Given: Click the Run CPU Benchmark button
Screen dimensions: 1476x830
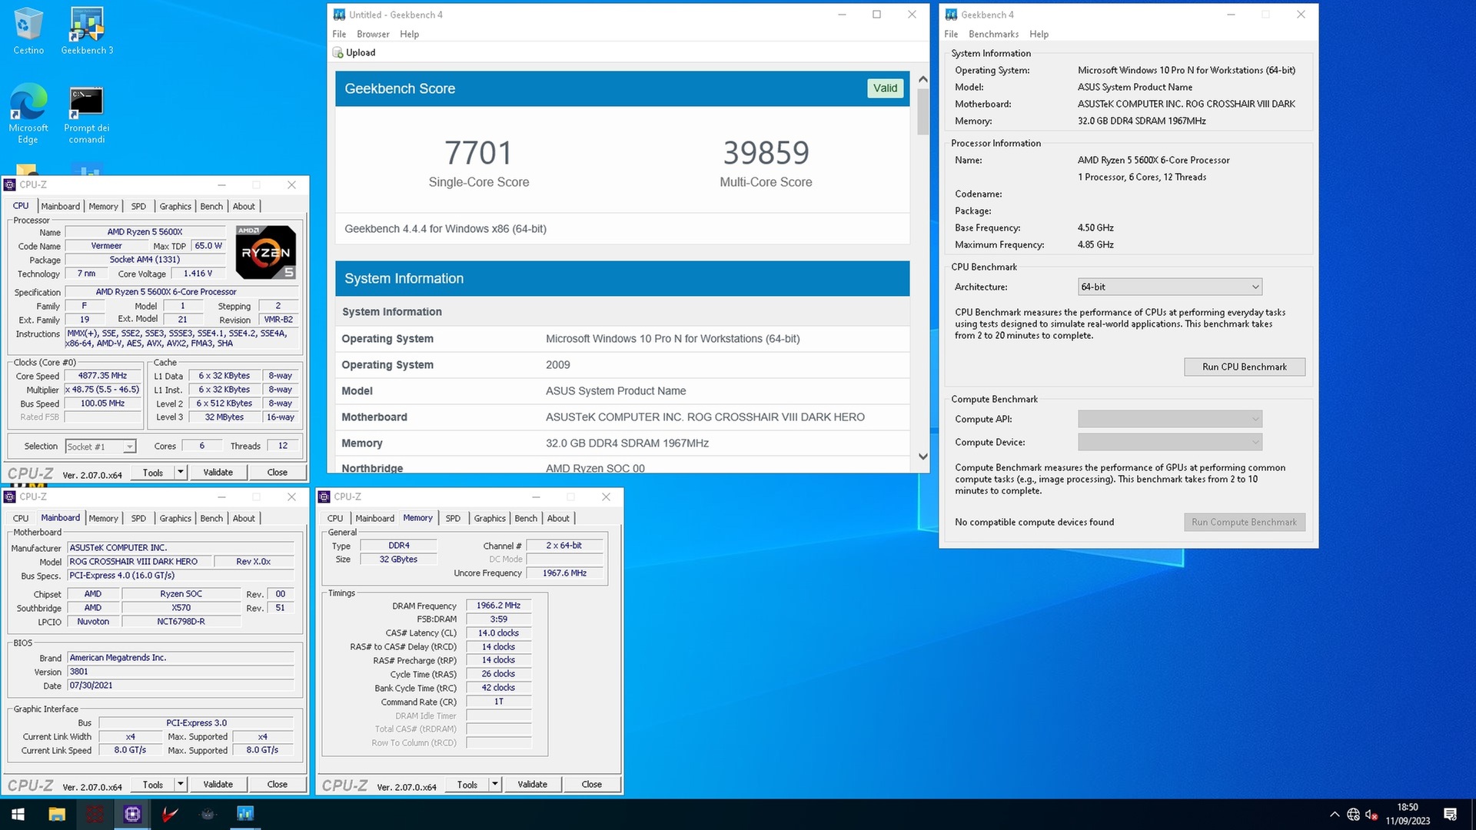Looking at the screenshot, I should pyautogui.click(x=1244, y=367).
